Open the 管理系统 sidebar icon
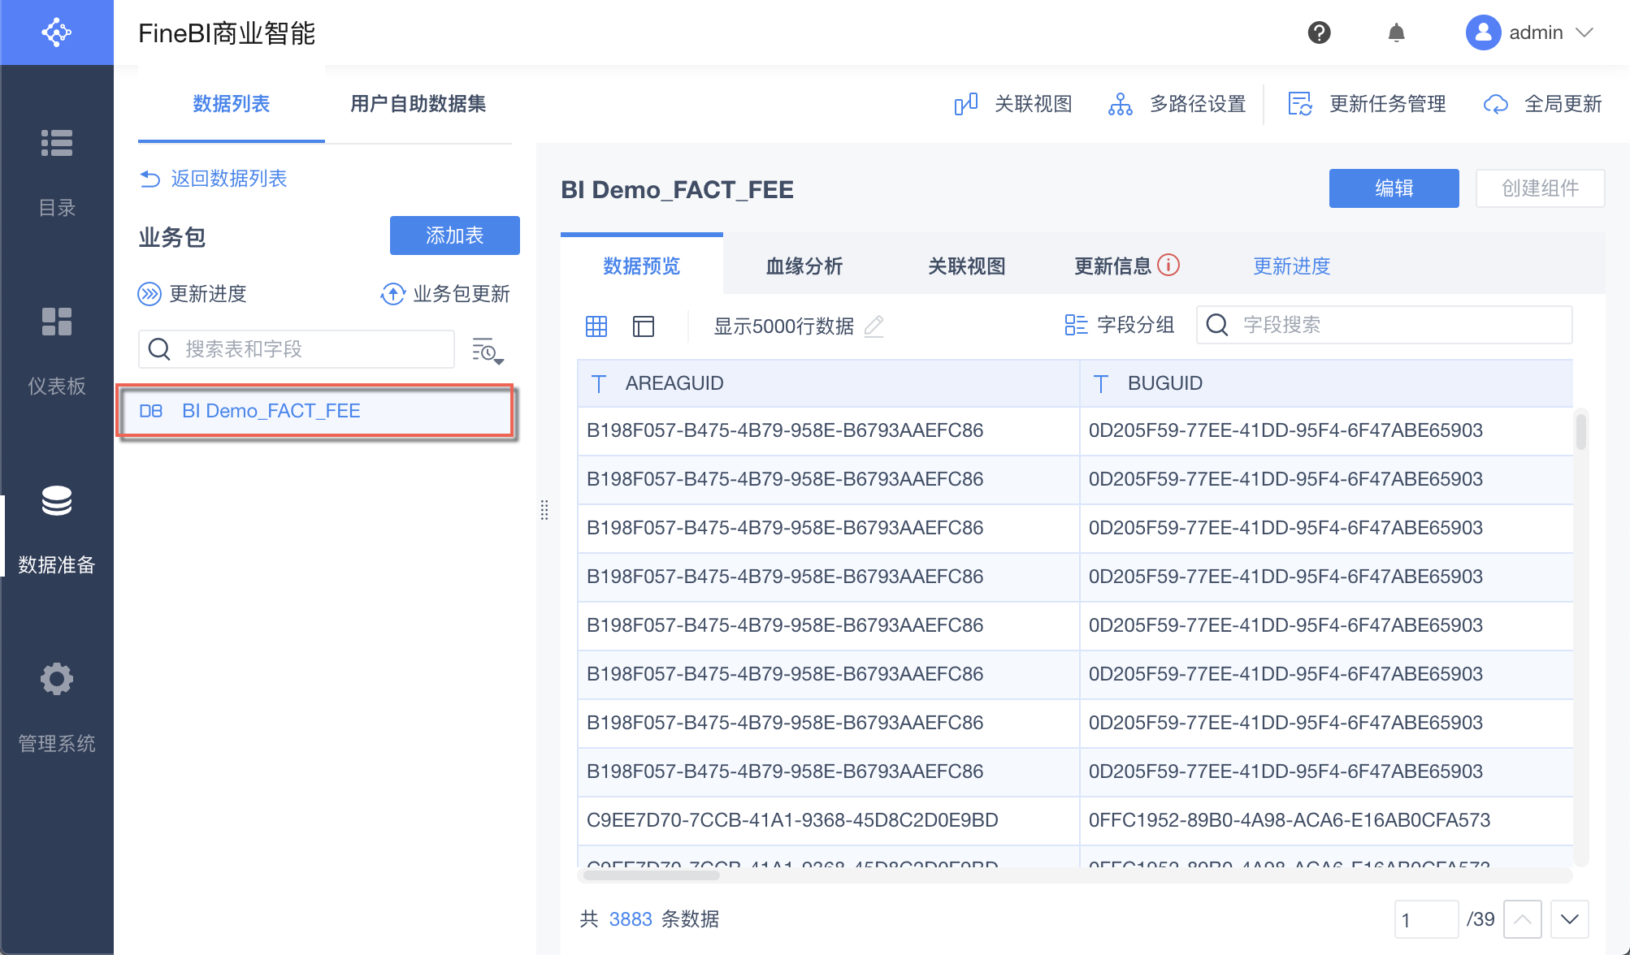This screenshot has width=1630, height=955. pos(57,679)
